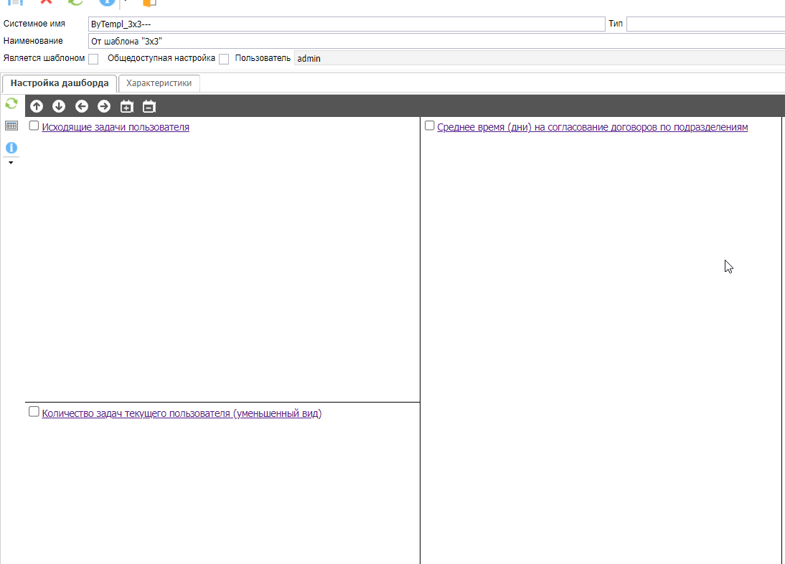785x564 pixels.
Task: Click green refresh icon in left sidebar
Action: tap(11, 104)
